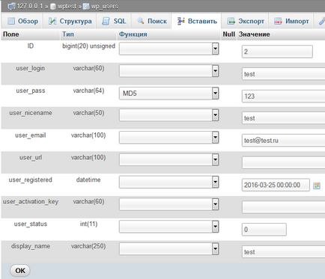Click the user_registered field name
Screen dimensions: 325x279
(31, 180)
